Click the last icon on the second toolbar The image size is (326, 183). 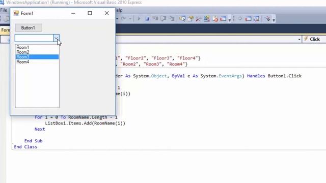pos(267,19)
